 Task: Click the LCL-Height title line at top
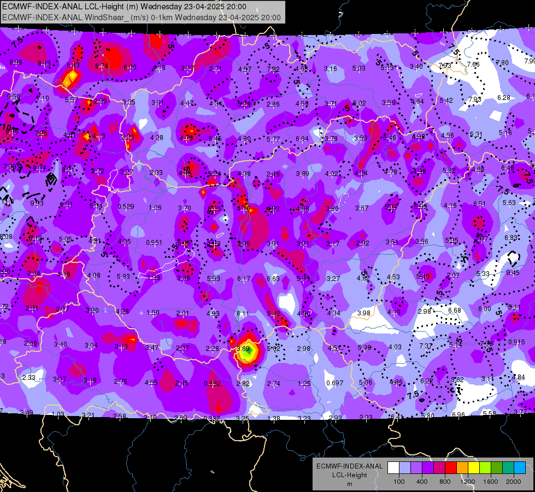click(124, 7)
